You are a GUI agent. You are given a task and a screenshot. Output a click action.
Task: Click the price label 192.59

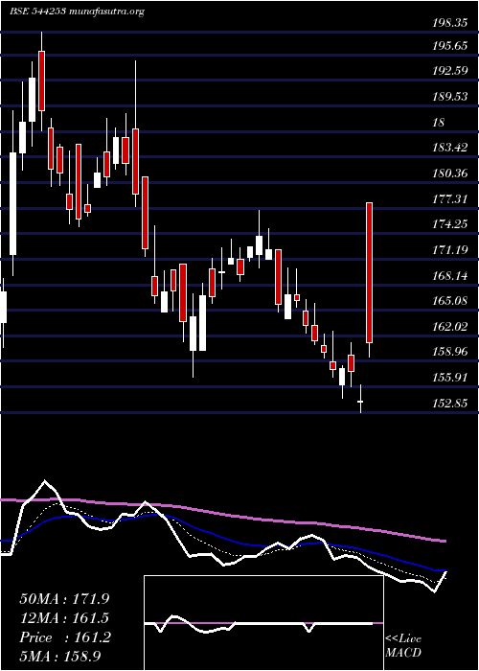[x=449, y=71]
